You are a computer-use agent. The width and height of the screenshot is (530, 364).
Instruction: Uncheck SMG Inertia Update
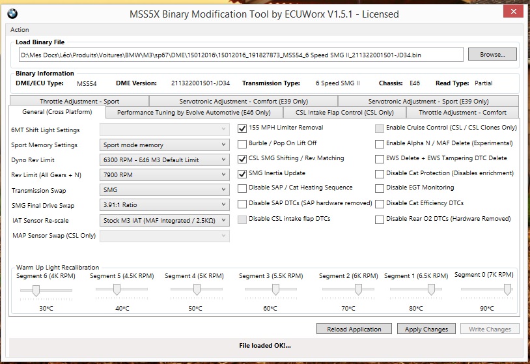(x=242, y=174)
